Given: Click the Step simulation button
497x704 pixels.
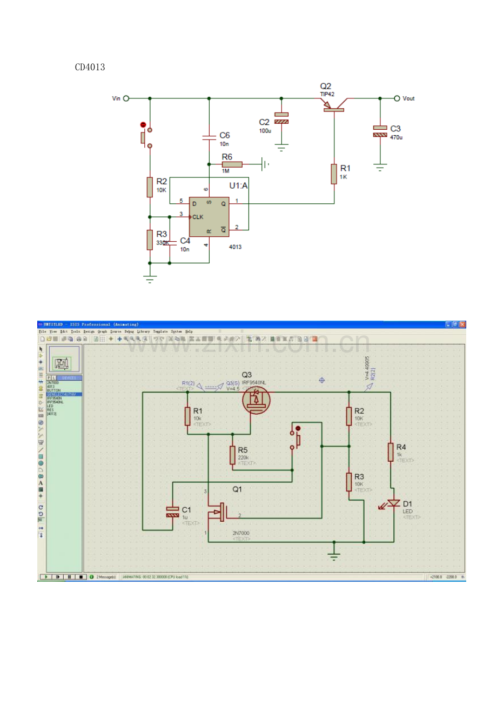Looking at the screenshot, I should pos(57,577).
